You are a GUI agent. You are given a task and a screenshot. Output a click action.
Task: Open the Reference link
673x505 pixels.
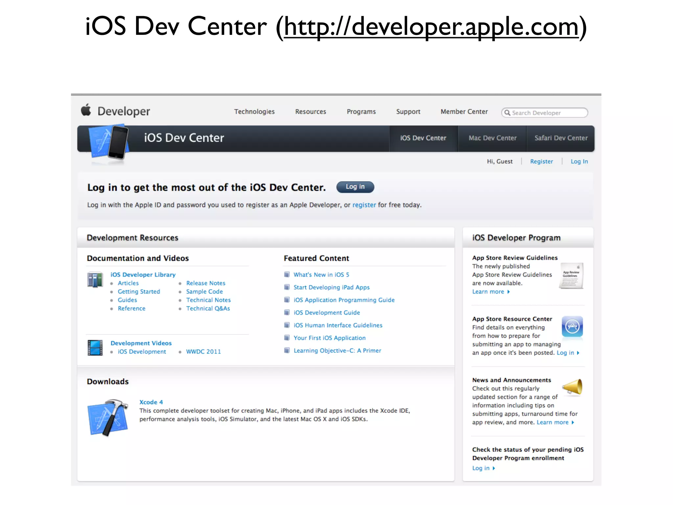click(131, 309)
